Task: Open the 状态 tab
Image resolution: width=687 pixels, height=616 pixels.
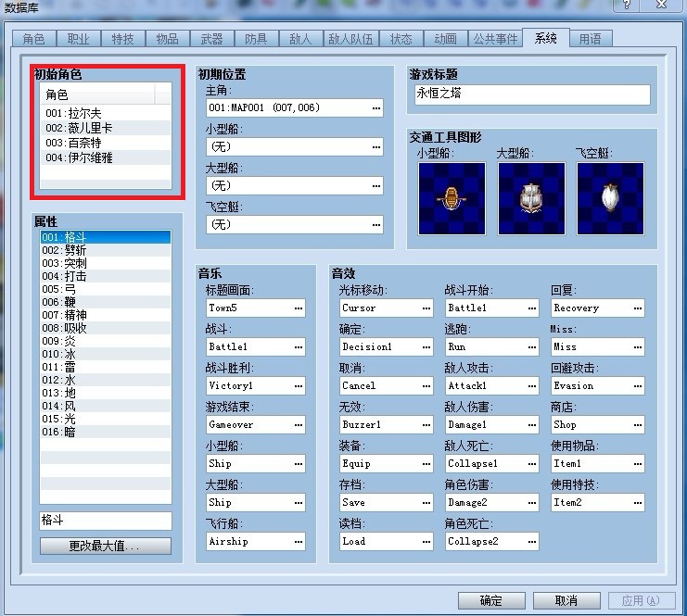Action: pyautogui.click(x=401, y=39)
